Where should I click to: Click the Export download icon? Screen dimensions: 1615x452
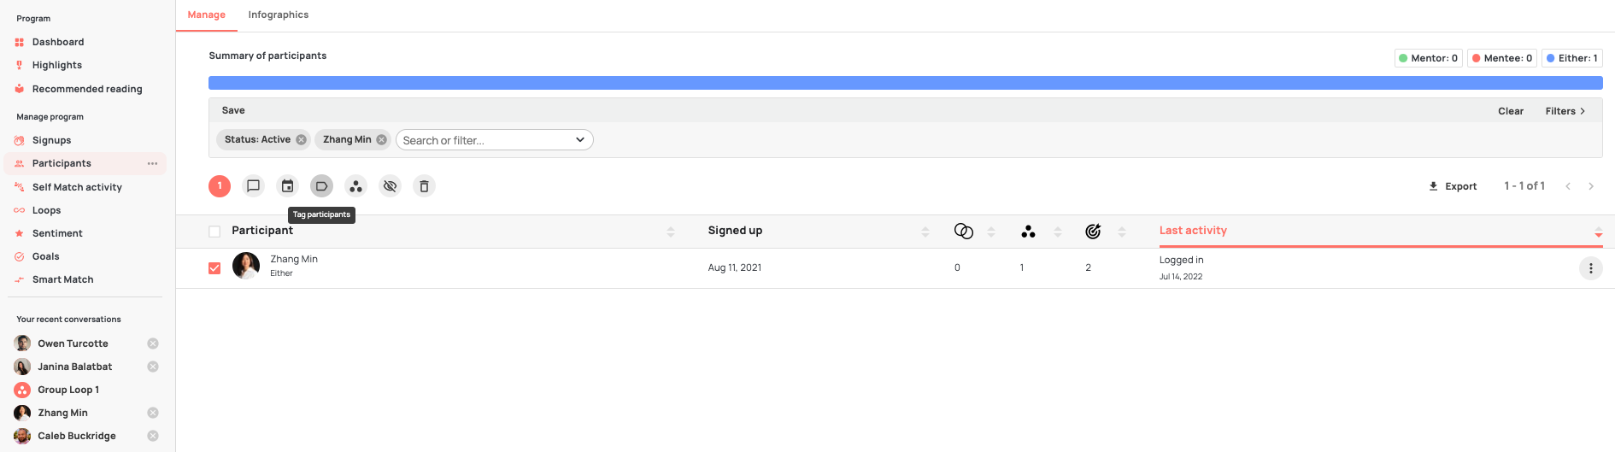(1434, 186)
